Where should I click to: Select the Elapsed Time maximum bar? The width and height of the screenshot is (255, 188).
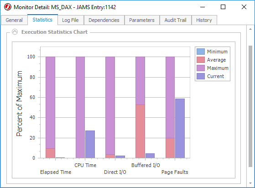click(x=50, y=103)
